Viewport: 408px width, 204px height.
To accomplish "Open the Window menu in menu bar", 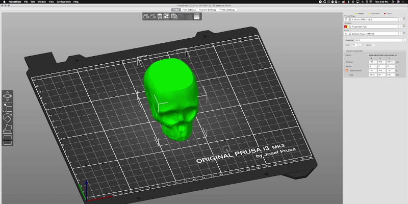I will coord(42,2).
